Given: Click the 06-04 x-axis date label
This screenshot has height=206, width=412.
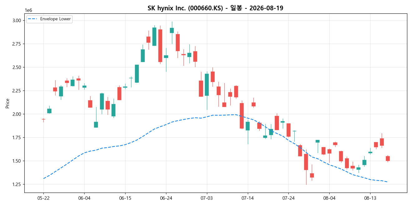Looking at the screenshot, I should coord(84,198).
